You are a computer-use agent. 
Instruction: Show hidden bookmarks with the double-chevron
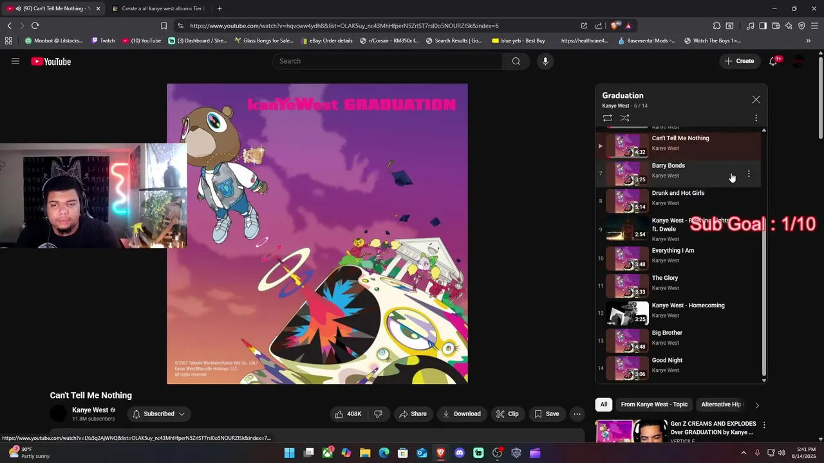coord(808,41)
